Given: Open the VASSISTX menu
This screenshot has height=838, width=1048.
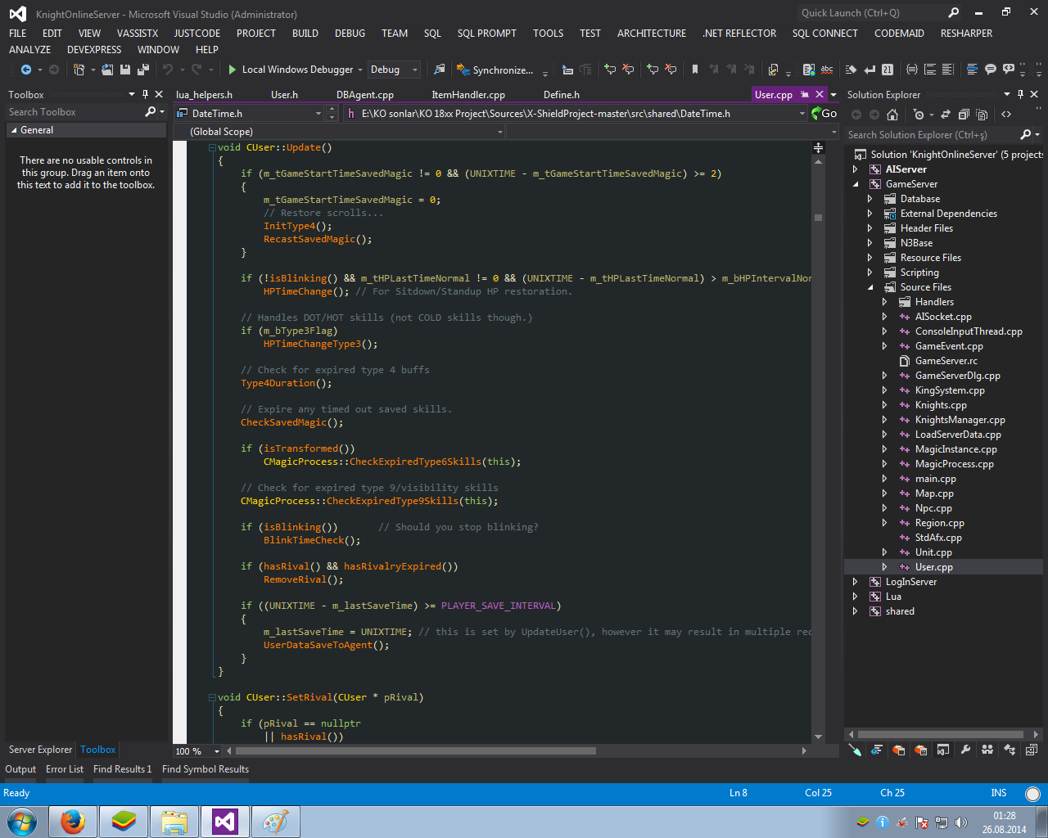Looking at the screenshot, I should click(138, 34).
